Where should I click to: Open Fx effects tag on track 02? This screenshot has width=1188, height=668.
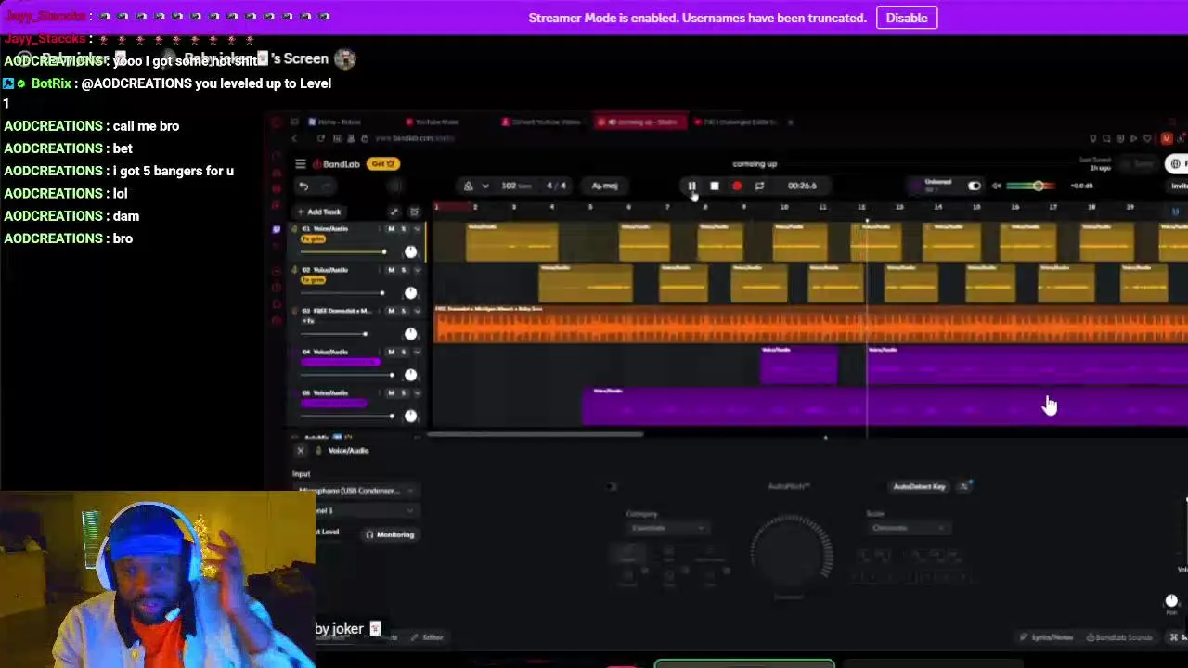coord(313,280)
